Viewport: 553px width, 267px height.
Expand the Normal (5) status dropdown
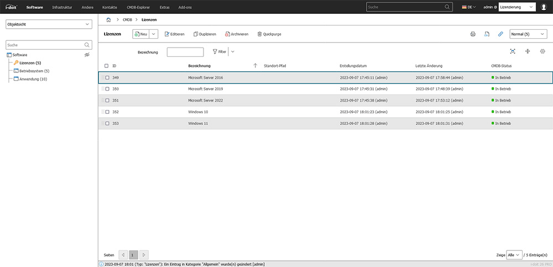pyautogui.click(x=528, y=34)
